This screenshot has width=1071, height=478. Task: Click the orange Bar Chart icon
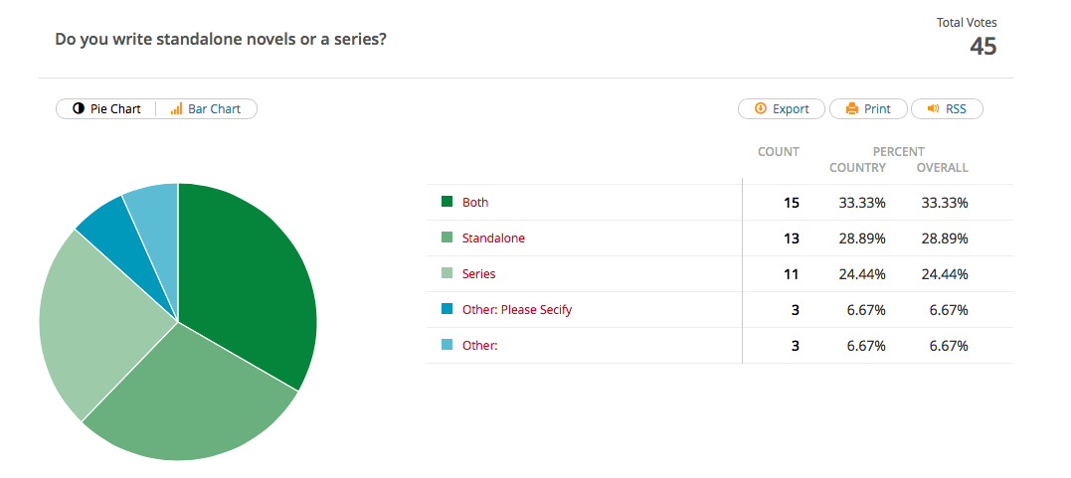click(176, 109)
